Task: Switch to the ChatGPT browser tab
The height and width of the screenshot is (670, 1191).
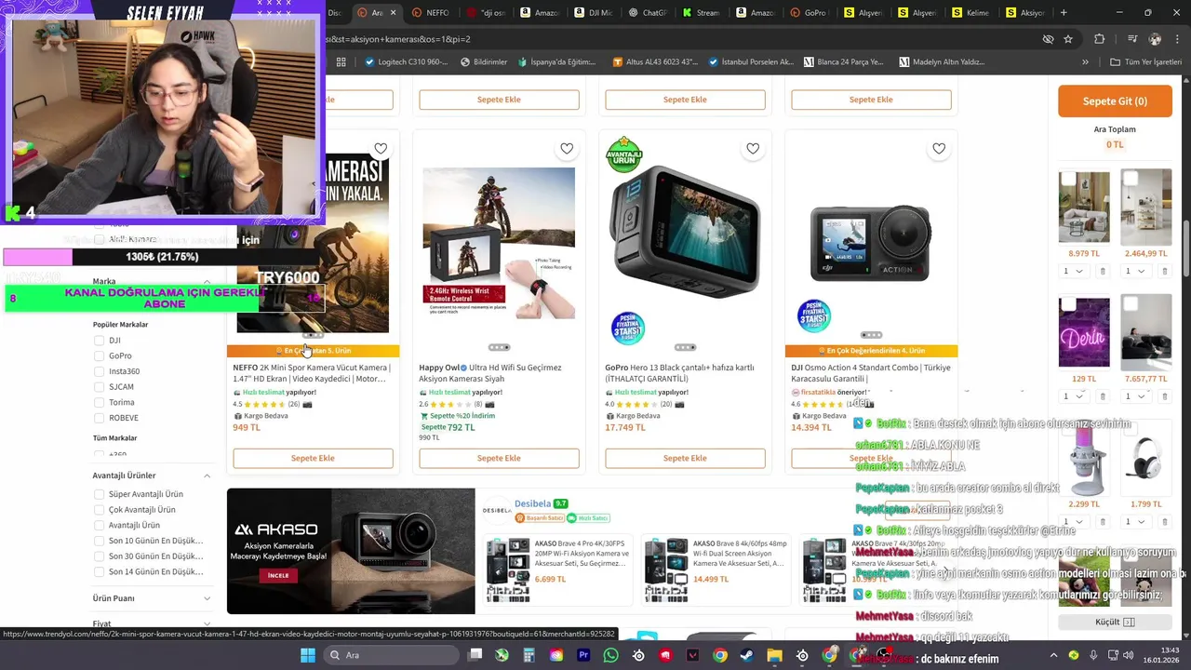Action: [x=647, y=13]
